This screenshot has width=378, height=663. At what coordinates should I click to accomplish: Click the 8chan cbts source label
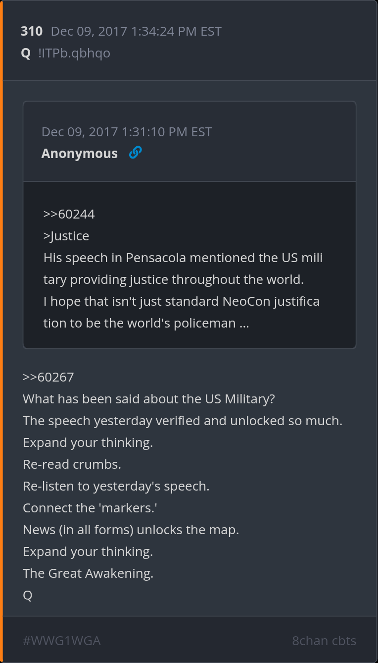pos(324,641)
